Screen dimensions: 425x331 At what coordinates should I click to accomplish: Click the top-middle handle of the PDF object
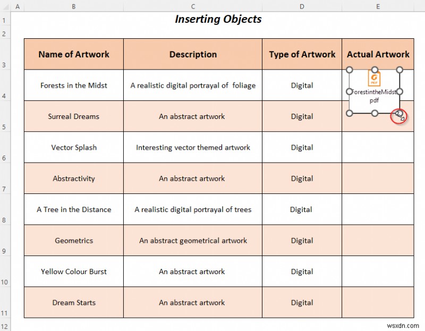(x=375, y=70)
